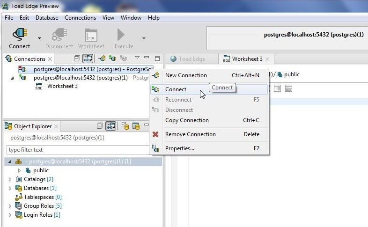Toggle Link with Editor in Object Explorer
Image resolution: width=368 pixels, height=227 pixels.
[111, 126]
